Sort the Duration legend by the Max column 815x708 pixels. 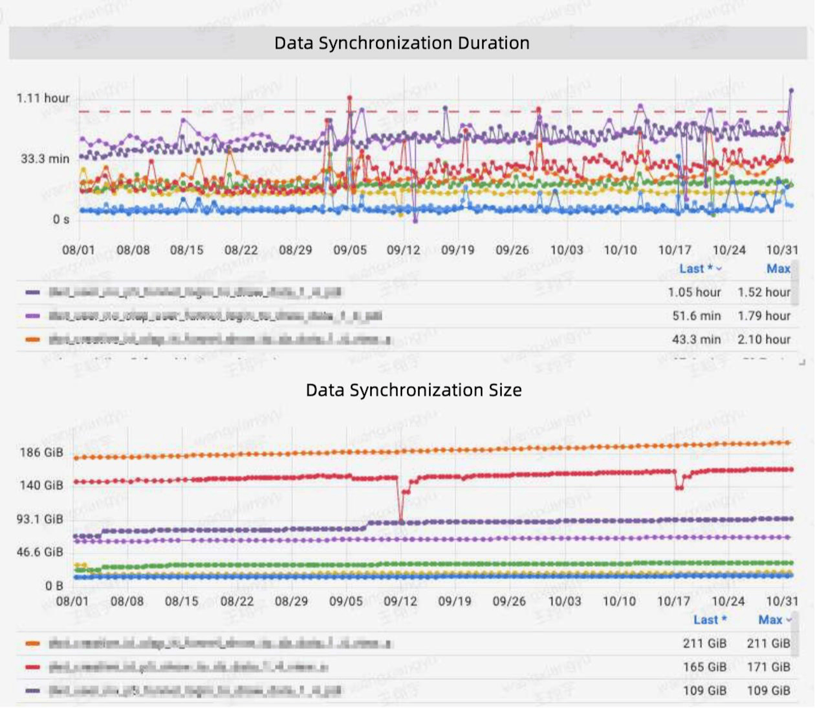[x=778, y=269]
